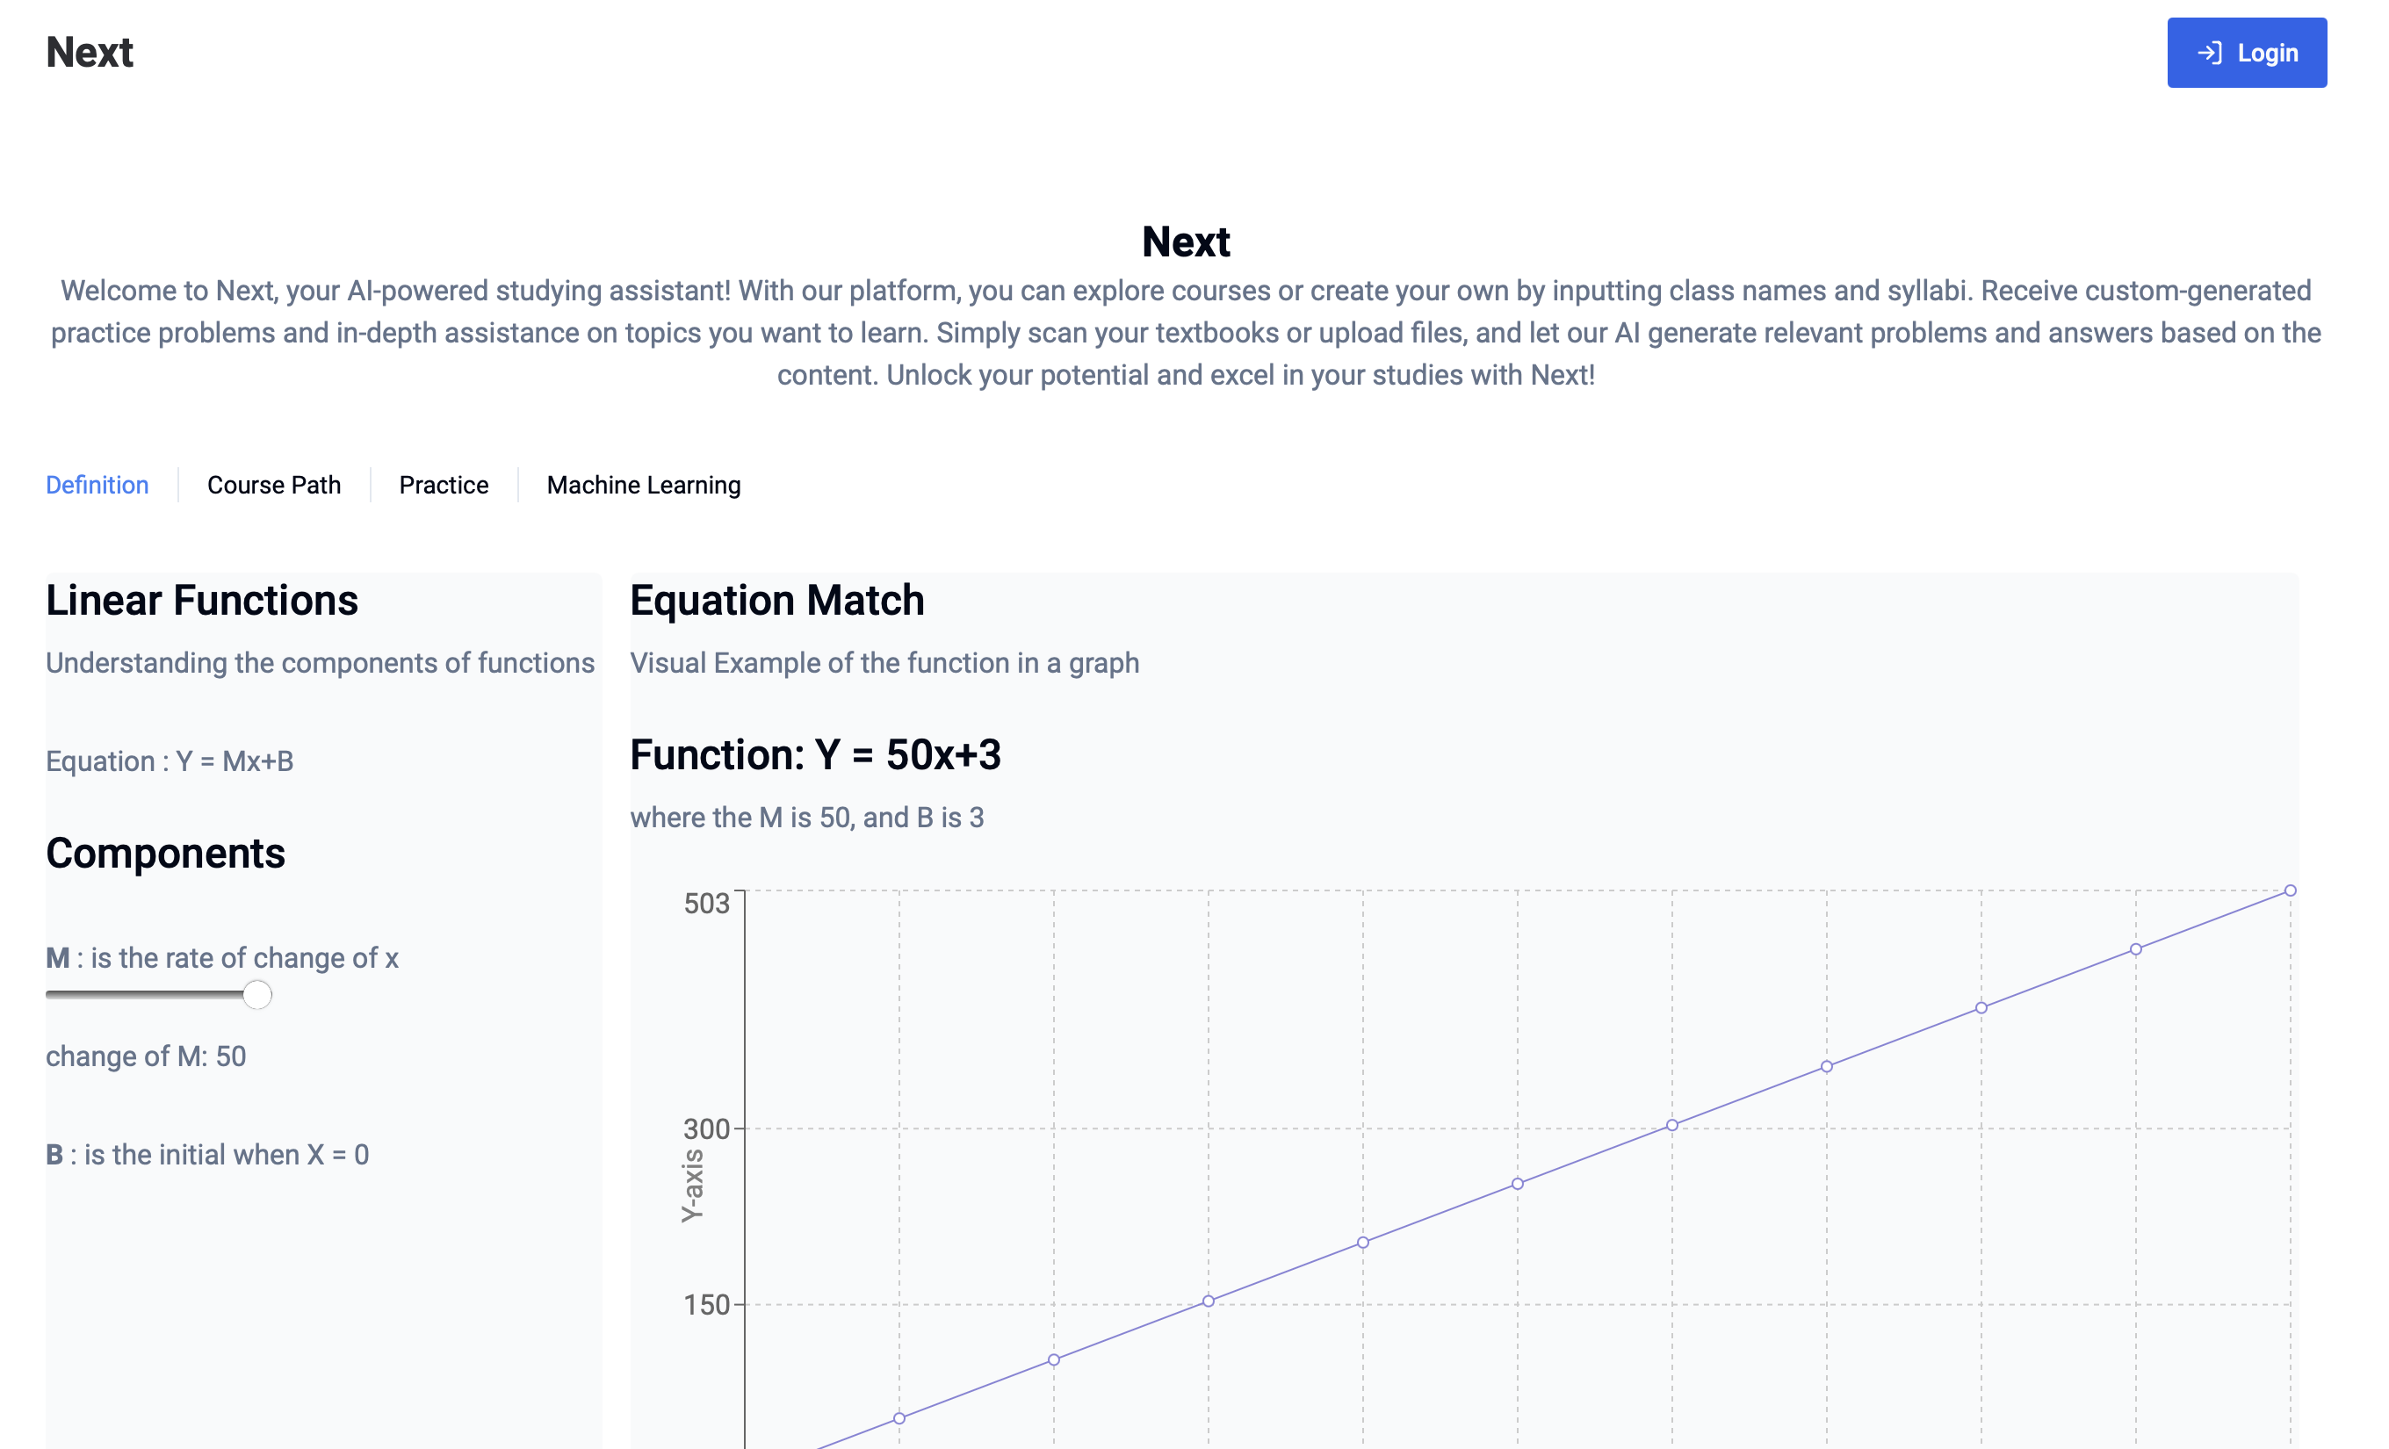Viewport: 2389px width, 1449px height.
Task: Click the chart data point at 503
Action: point(2290,890)
